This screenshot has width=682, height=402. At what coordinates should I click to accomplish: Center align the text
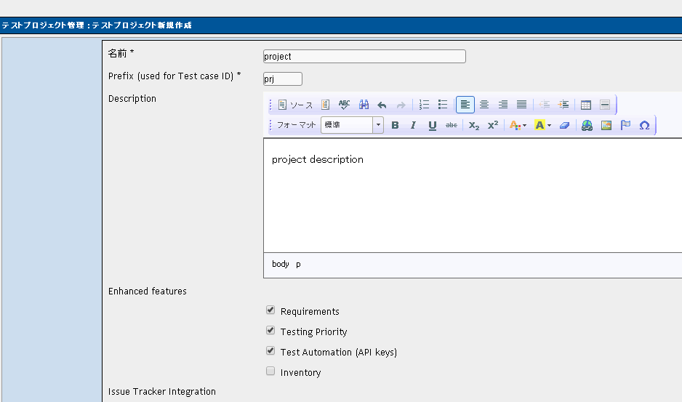point(484,105)
